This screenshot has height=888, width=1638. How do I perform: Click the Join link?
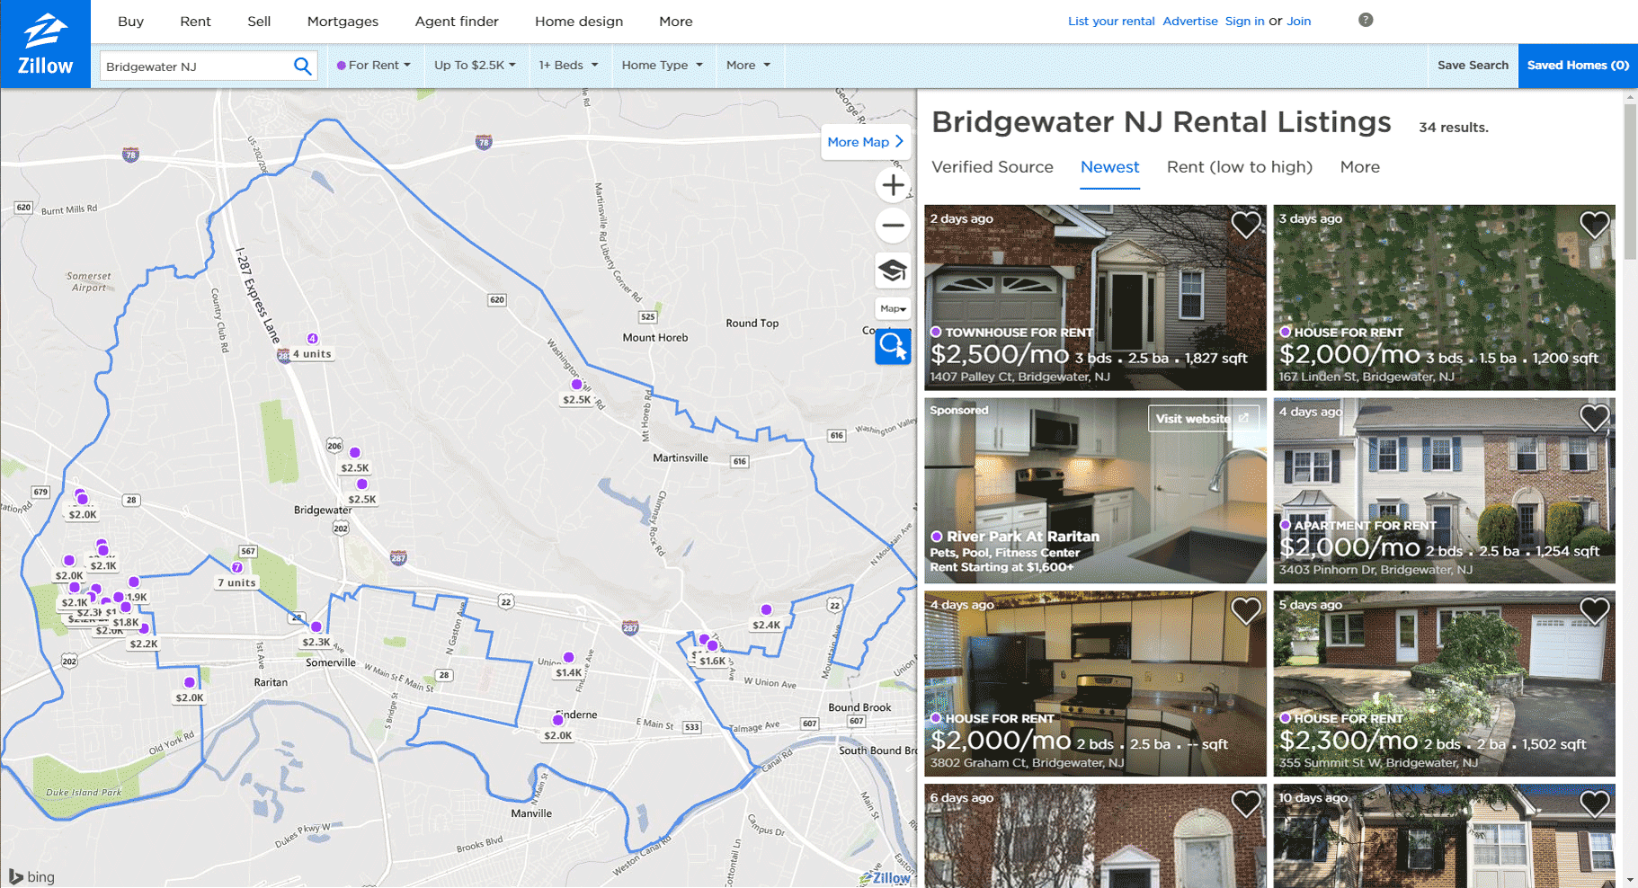click(1298, 21)
